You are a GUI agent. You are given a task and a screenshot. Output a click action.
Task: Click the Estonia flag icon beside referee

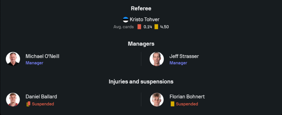[125, 20]
